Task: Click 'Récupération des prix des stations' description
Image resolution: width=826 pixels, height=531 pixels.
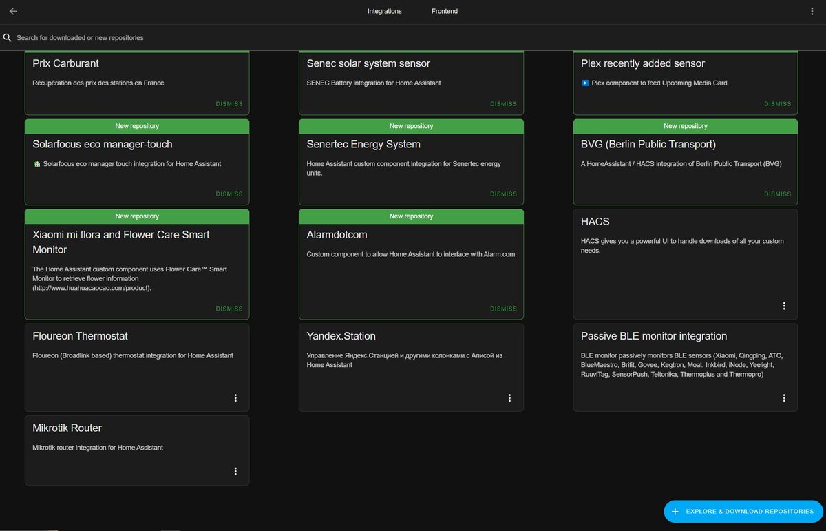Action: pyautogui.click(x=98, y=83)
